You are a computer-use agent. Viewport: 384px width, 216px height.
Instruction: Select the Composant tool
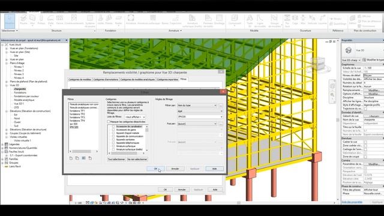pyautogui.click(x=235, y=20)
